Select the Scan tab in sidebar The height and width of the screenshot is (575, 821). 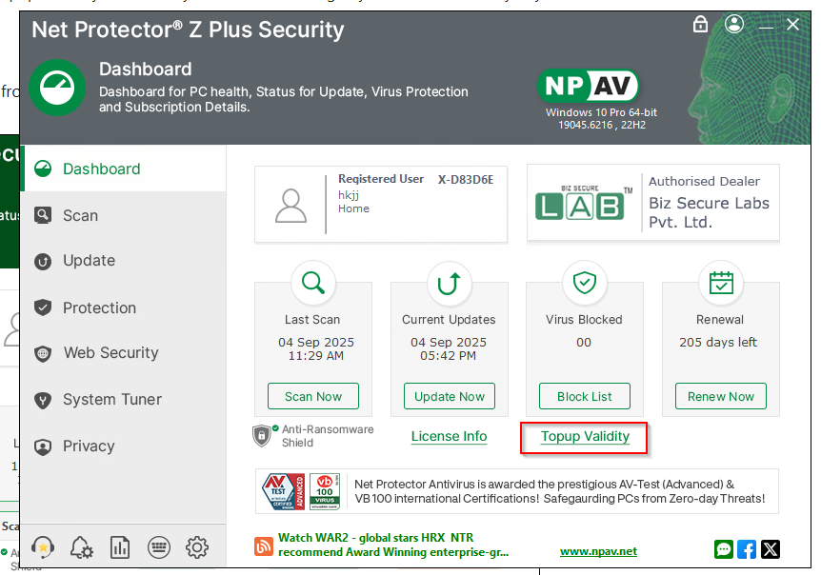[x=80, y=215]
